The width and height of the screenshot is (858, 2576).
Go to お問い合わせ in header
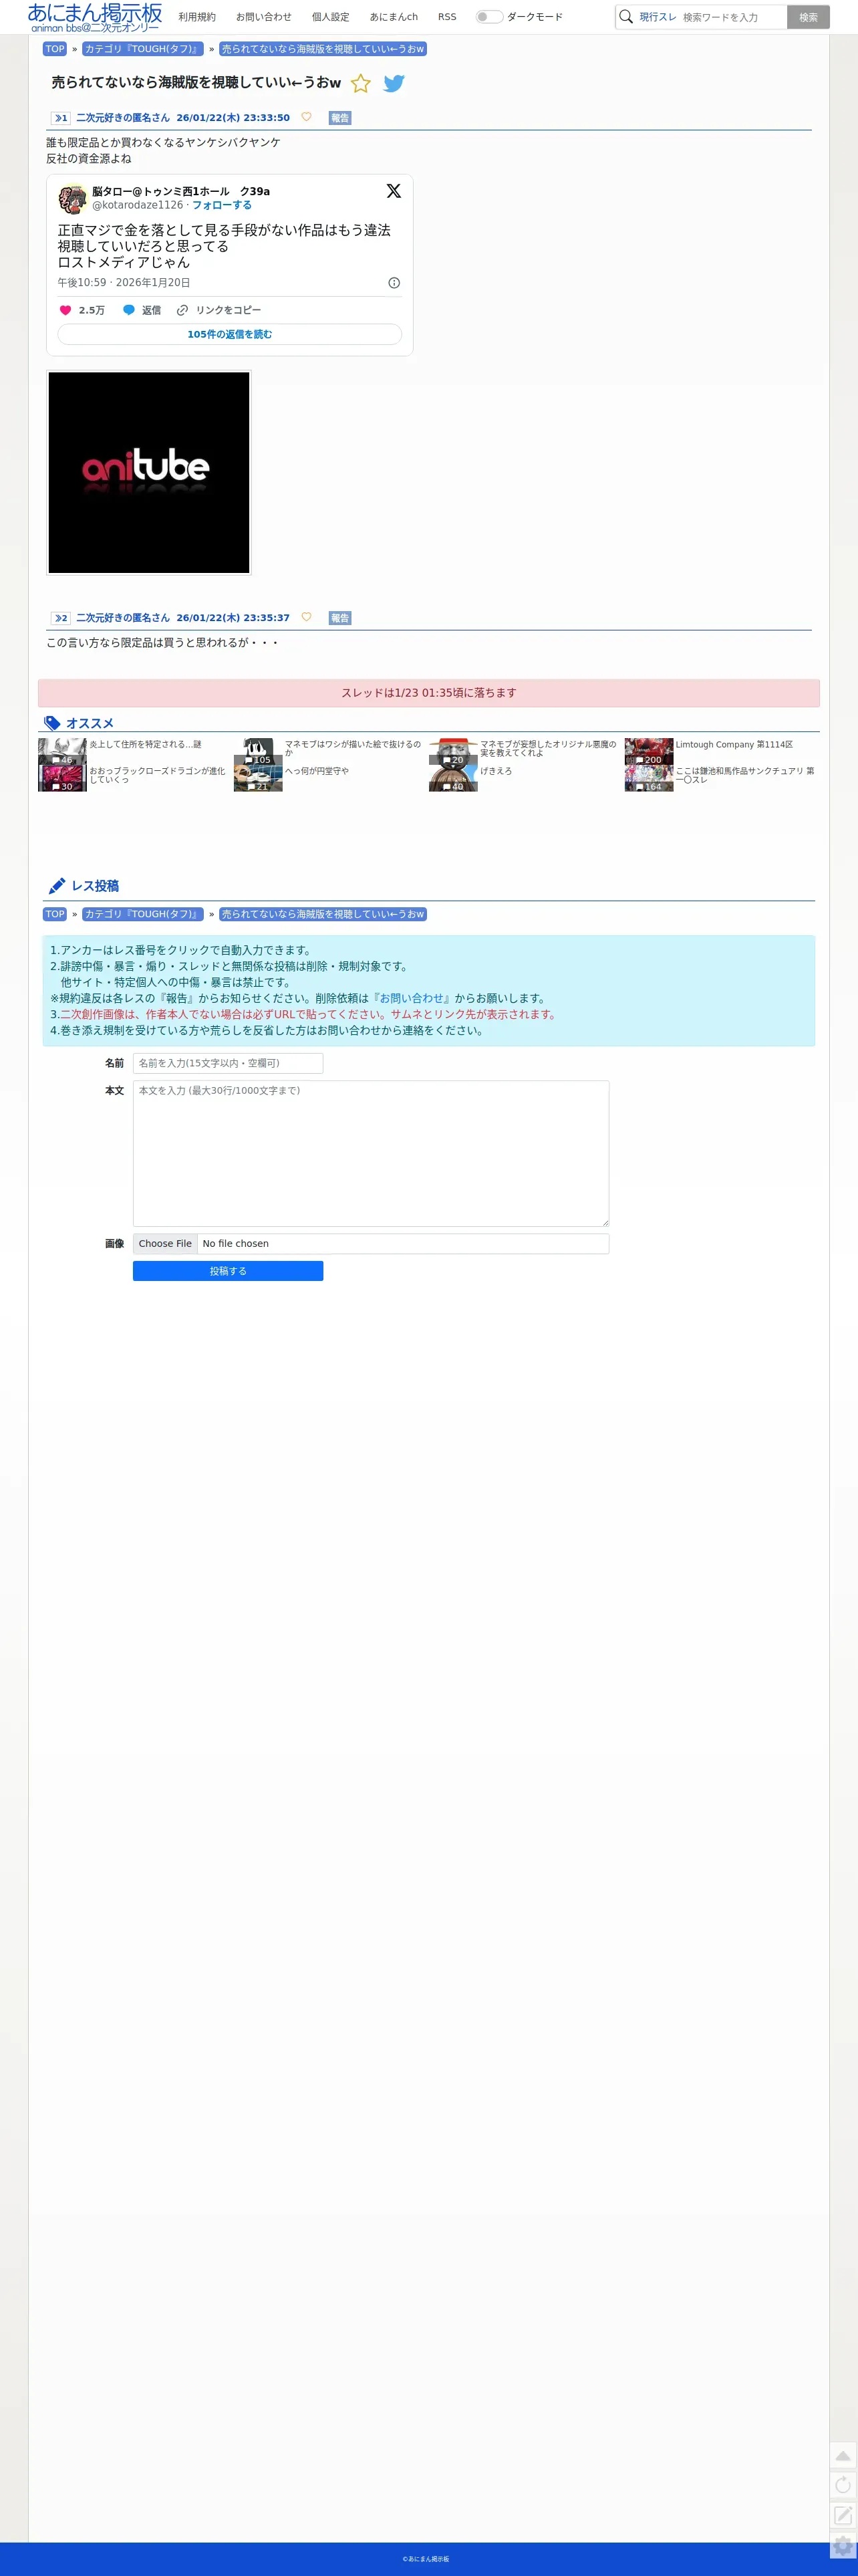tap(264, 17)
